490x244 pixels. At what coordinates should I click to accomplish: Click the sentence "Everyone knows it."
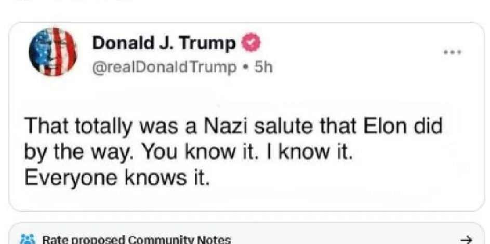[118, 178]
